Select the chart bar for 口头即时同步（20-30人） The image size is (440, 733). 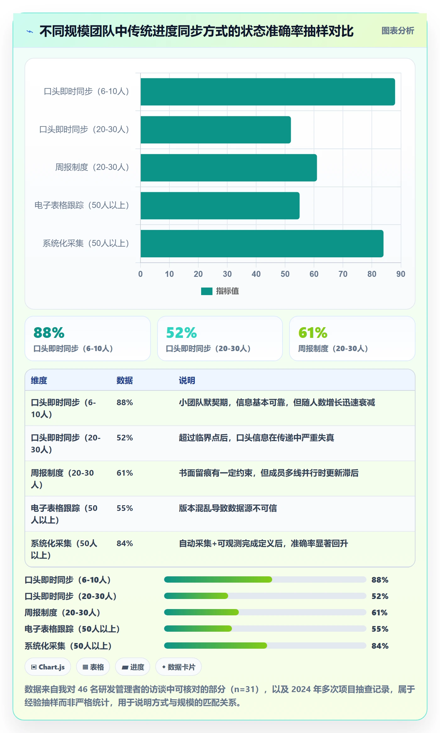click(x=216, y=130)
